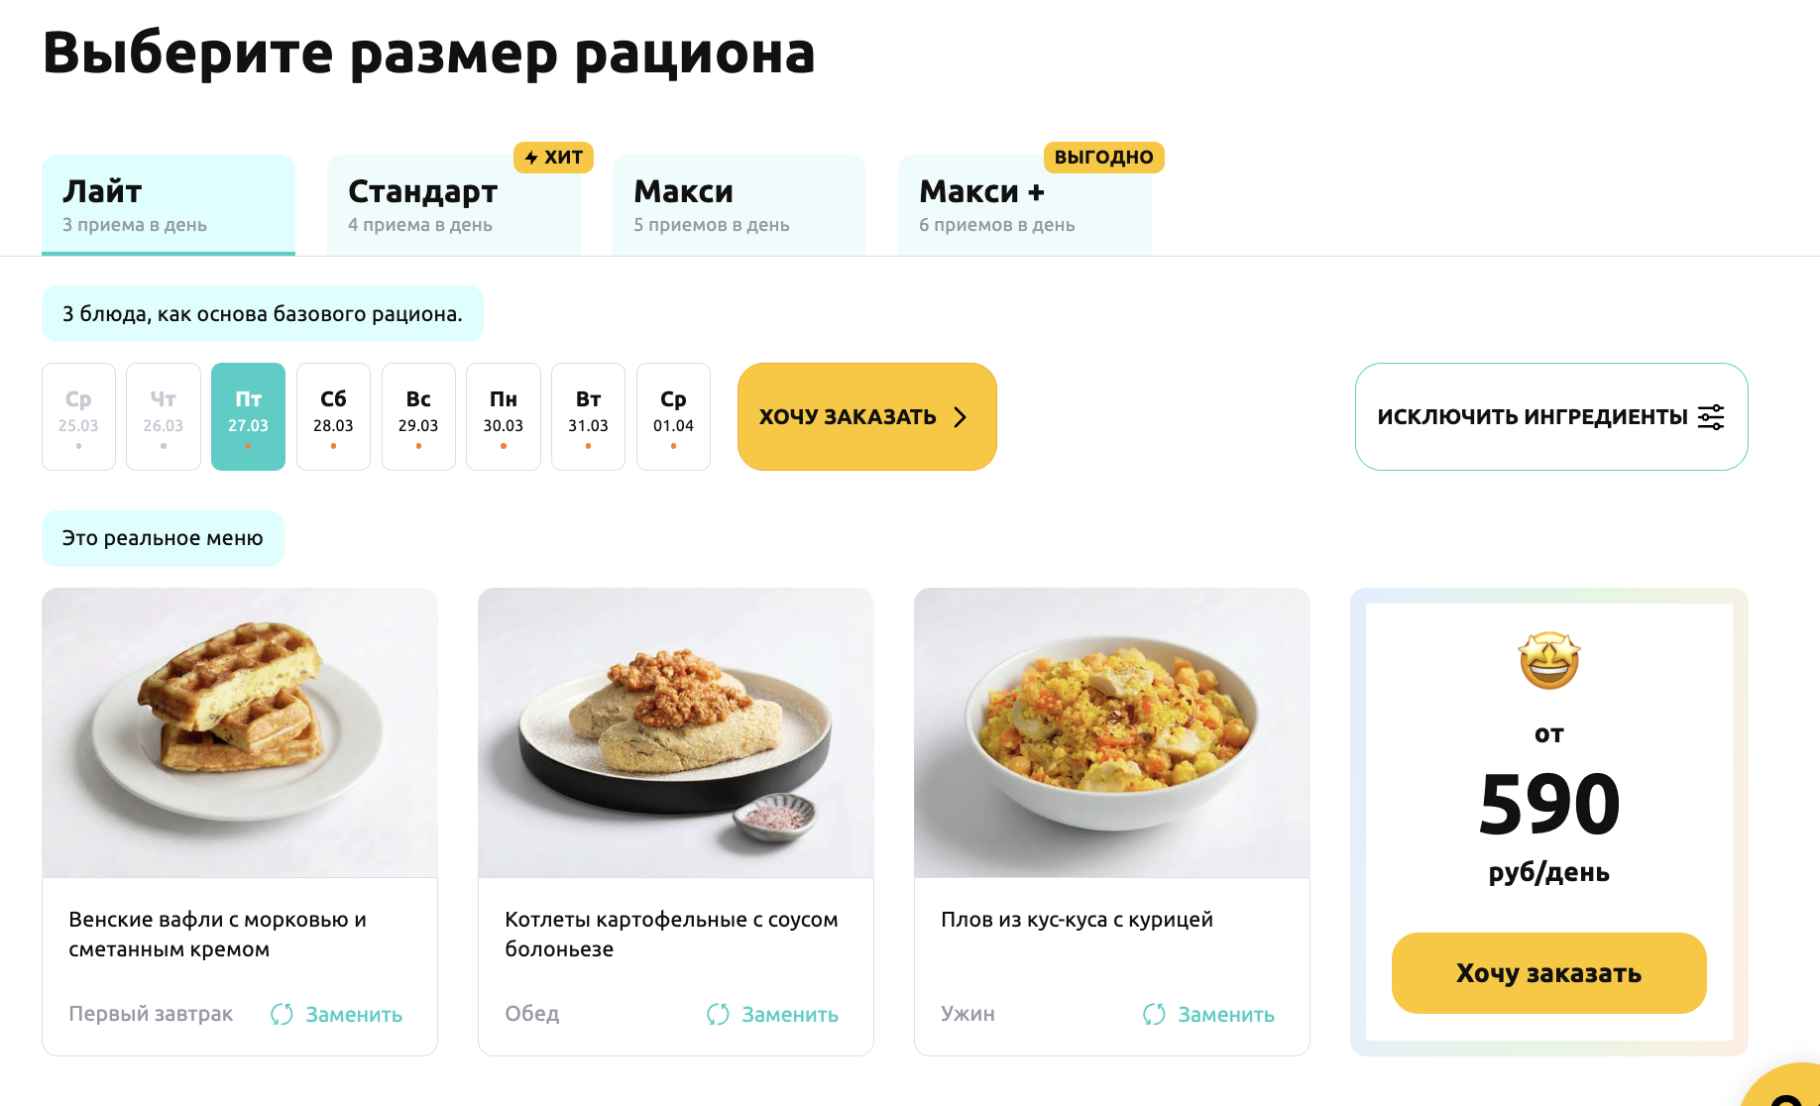Open the Плов из кус-куса dish photo
The width and height of the screenshot is (1820, 1106).
click(x=1112, y=732)
